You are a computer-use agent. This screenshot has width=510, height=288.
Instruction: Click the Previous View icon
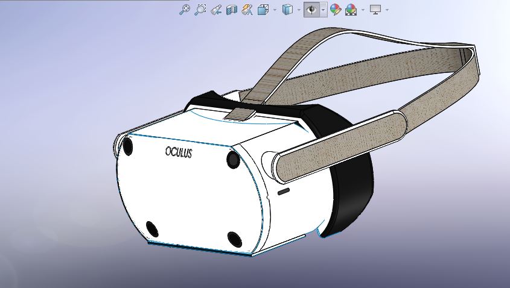pos(216,10)
